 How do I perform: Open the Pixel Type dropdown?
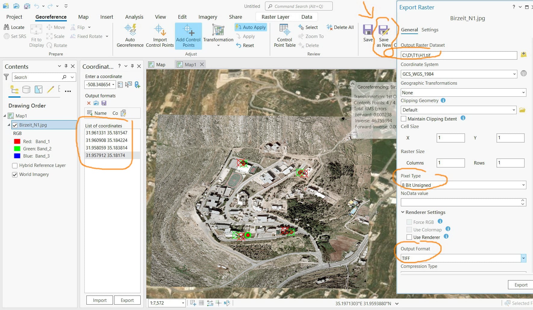pos(463,185)
